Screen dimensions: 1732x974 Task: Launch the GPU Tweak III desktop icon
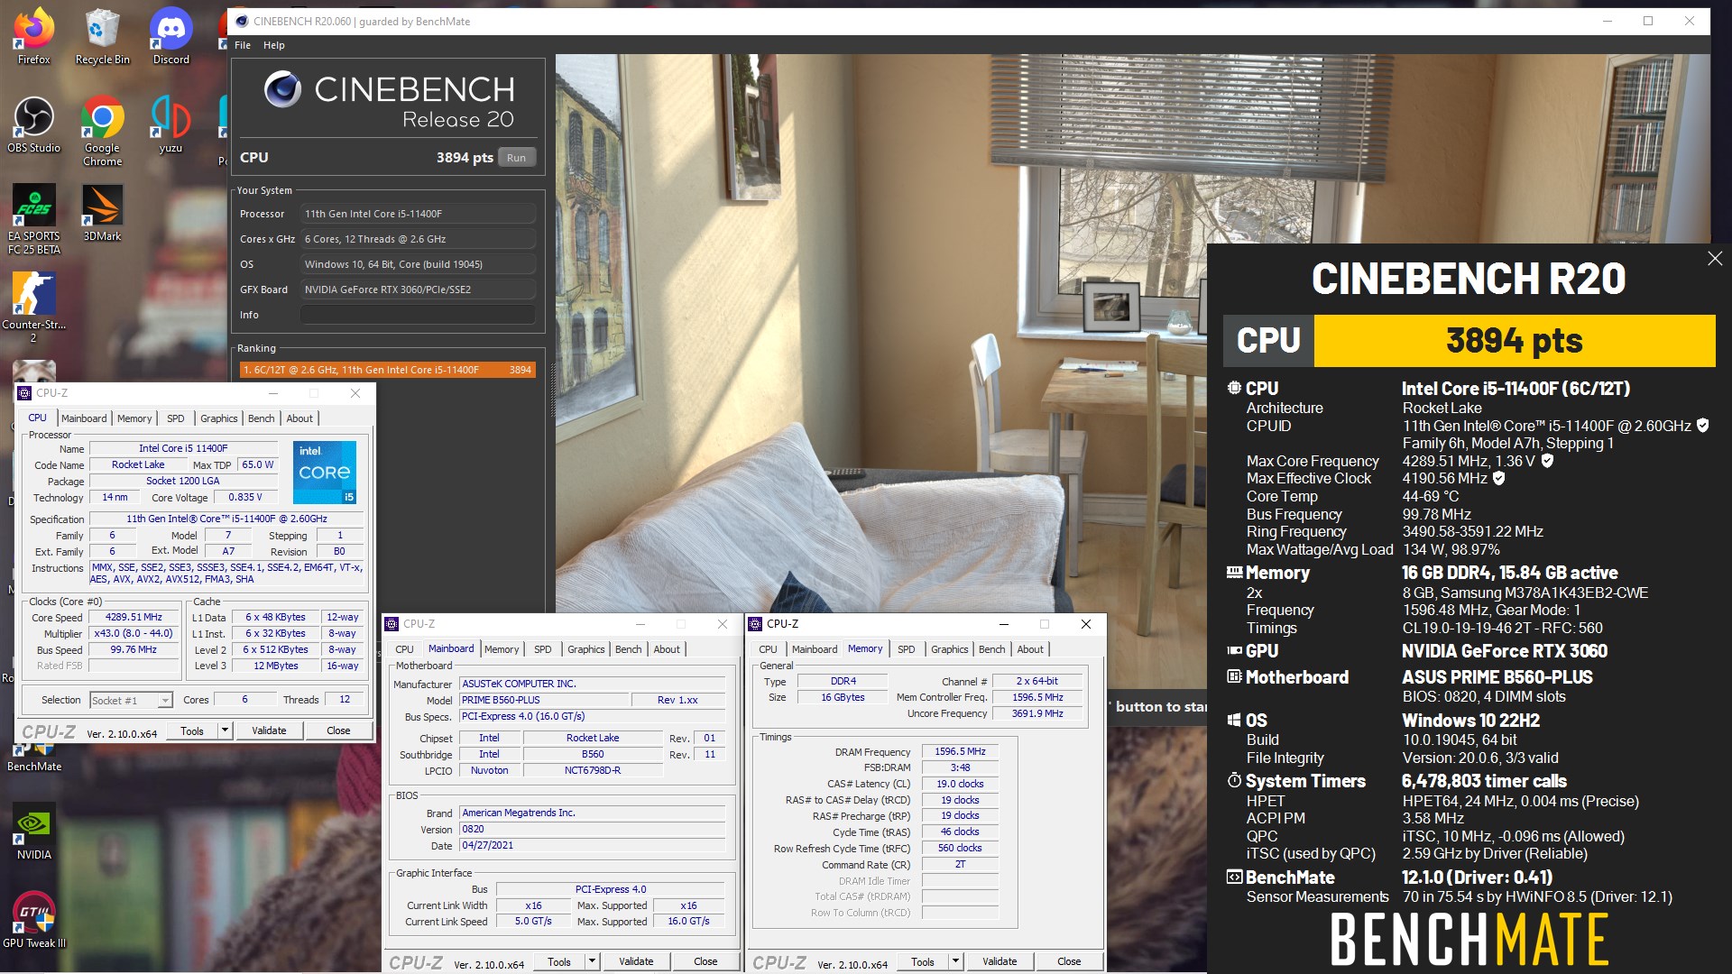[x=33, y=920]
